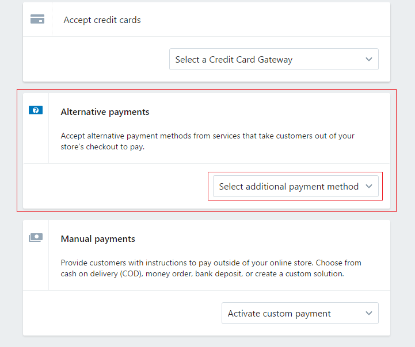Click the 'cash on delivery (COD)' text
Viewport: 415px width, 347px height.
[x=101, y=274]
